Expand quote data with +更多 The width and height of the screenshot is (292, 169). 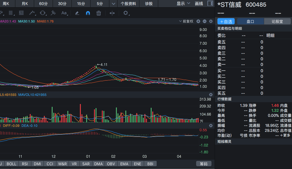285,135
